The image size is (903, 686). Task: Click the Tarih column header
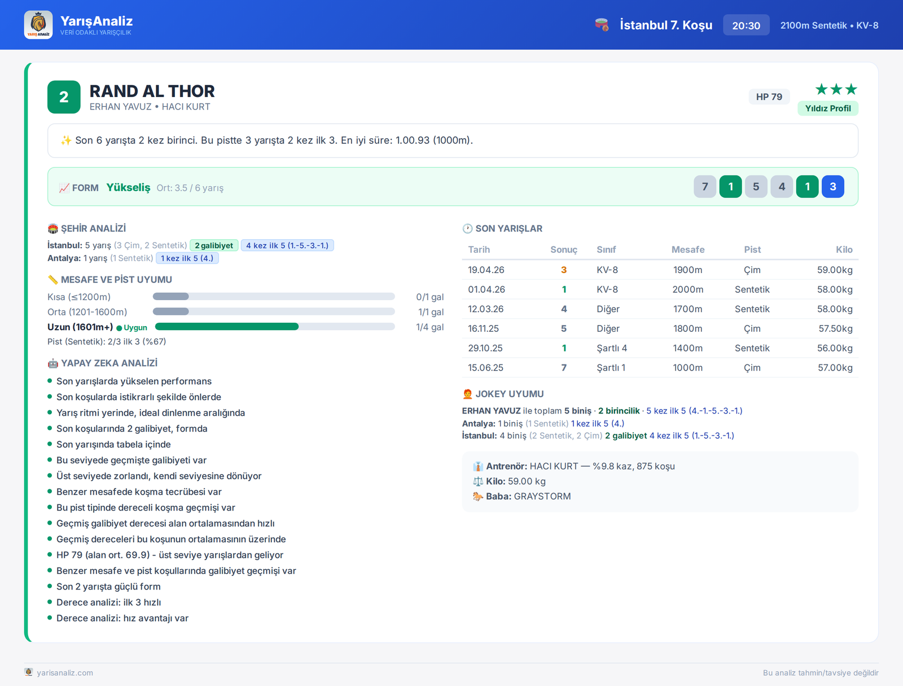479,250
